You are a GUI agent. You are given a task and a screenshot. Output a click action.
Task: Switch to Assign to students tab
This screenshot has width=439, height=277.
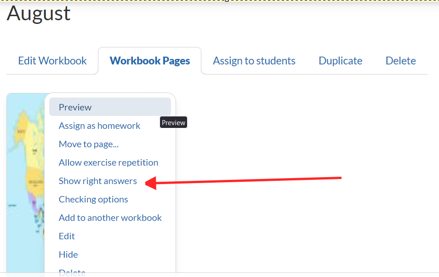[254, 61]
